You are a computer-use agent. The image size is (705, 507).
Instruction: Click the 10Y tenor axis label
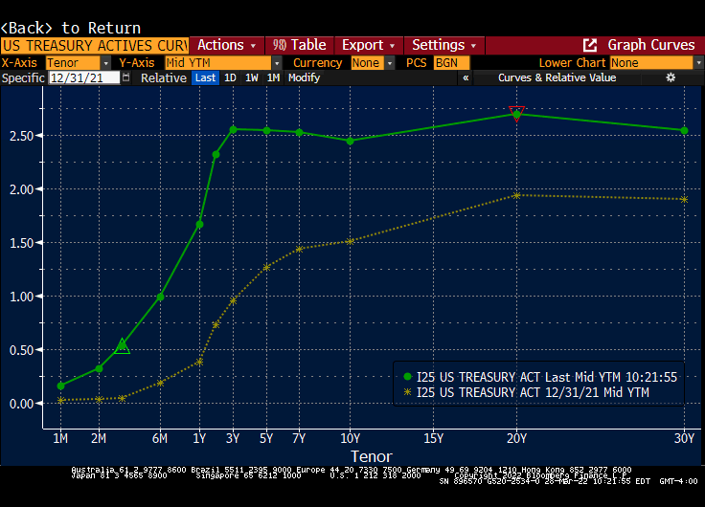[x=351, y=439]
